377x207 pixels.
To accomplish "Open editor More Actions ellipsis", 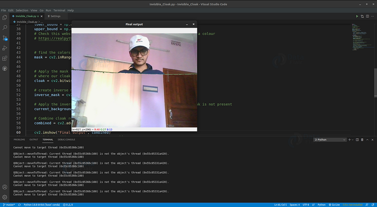I will point(372,17).
